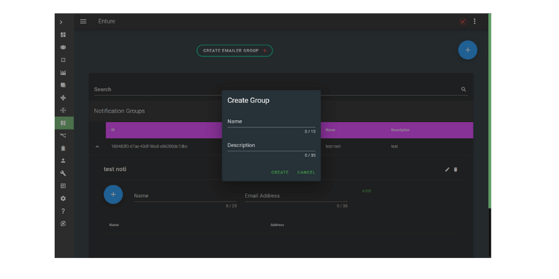Click the bug icon in the sidebar

(63, 148)
